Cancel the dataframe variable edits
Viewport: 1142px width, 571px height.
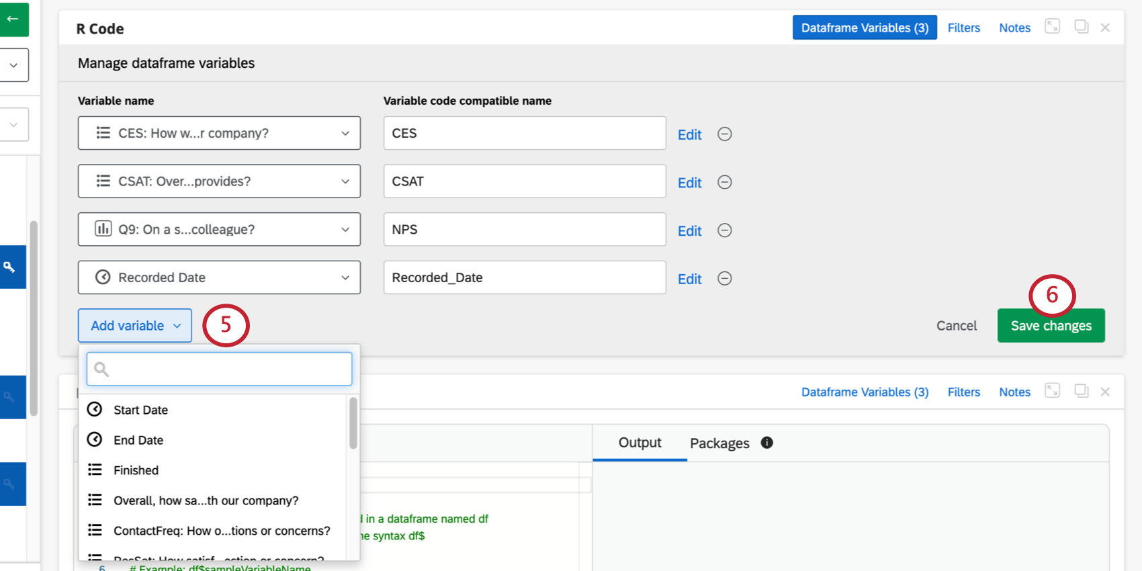(x=957, y=326)
